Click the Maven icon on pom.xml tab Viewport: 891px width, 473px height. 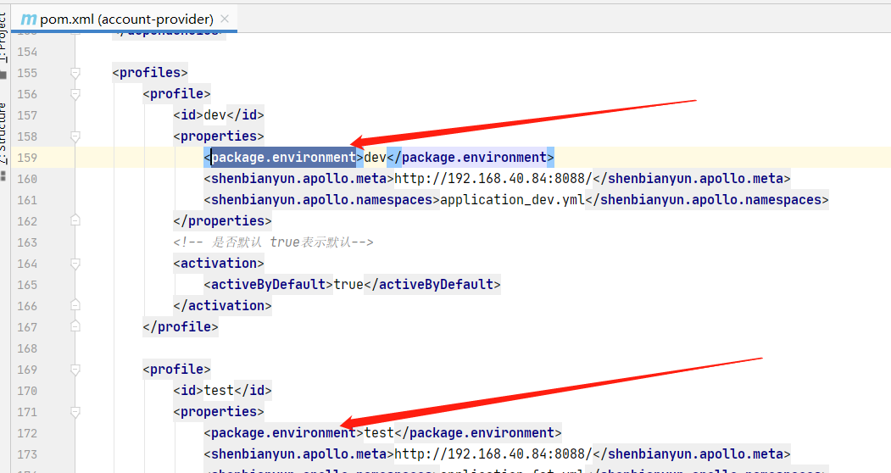29,19
